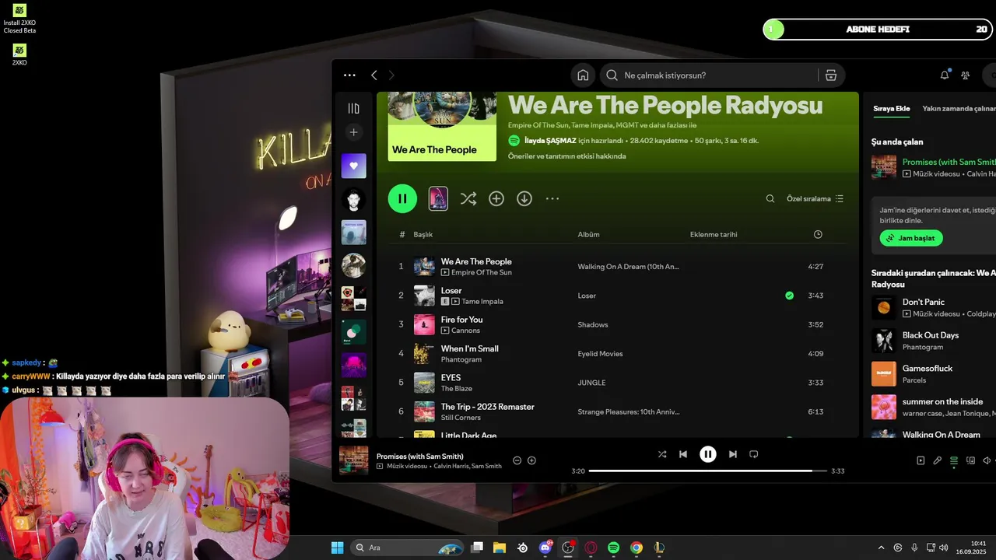Screen dimensions: 996x560
Task: Start a Jam with Jam başlat button
Action: click(911, 238)
